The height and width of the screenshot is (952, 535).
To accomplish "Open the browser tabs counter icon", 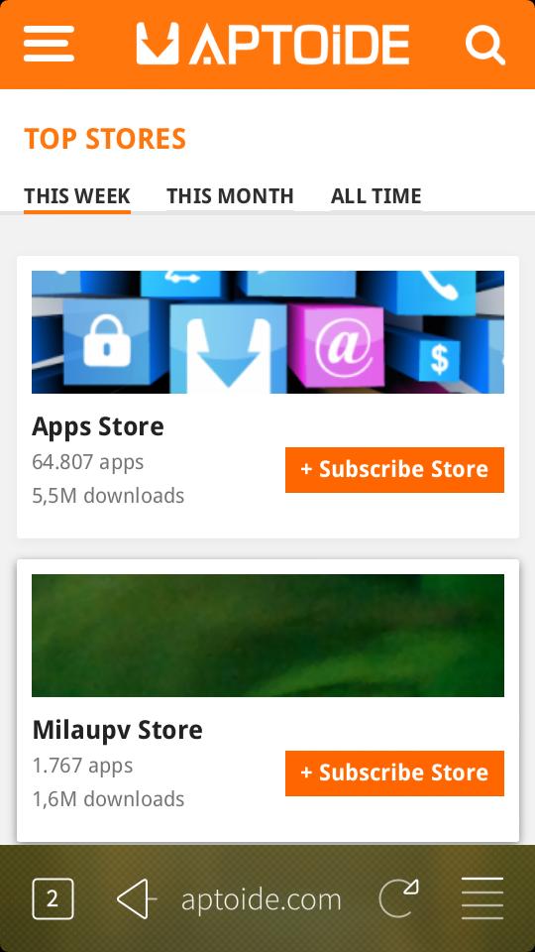I will pos(53,898).
